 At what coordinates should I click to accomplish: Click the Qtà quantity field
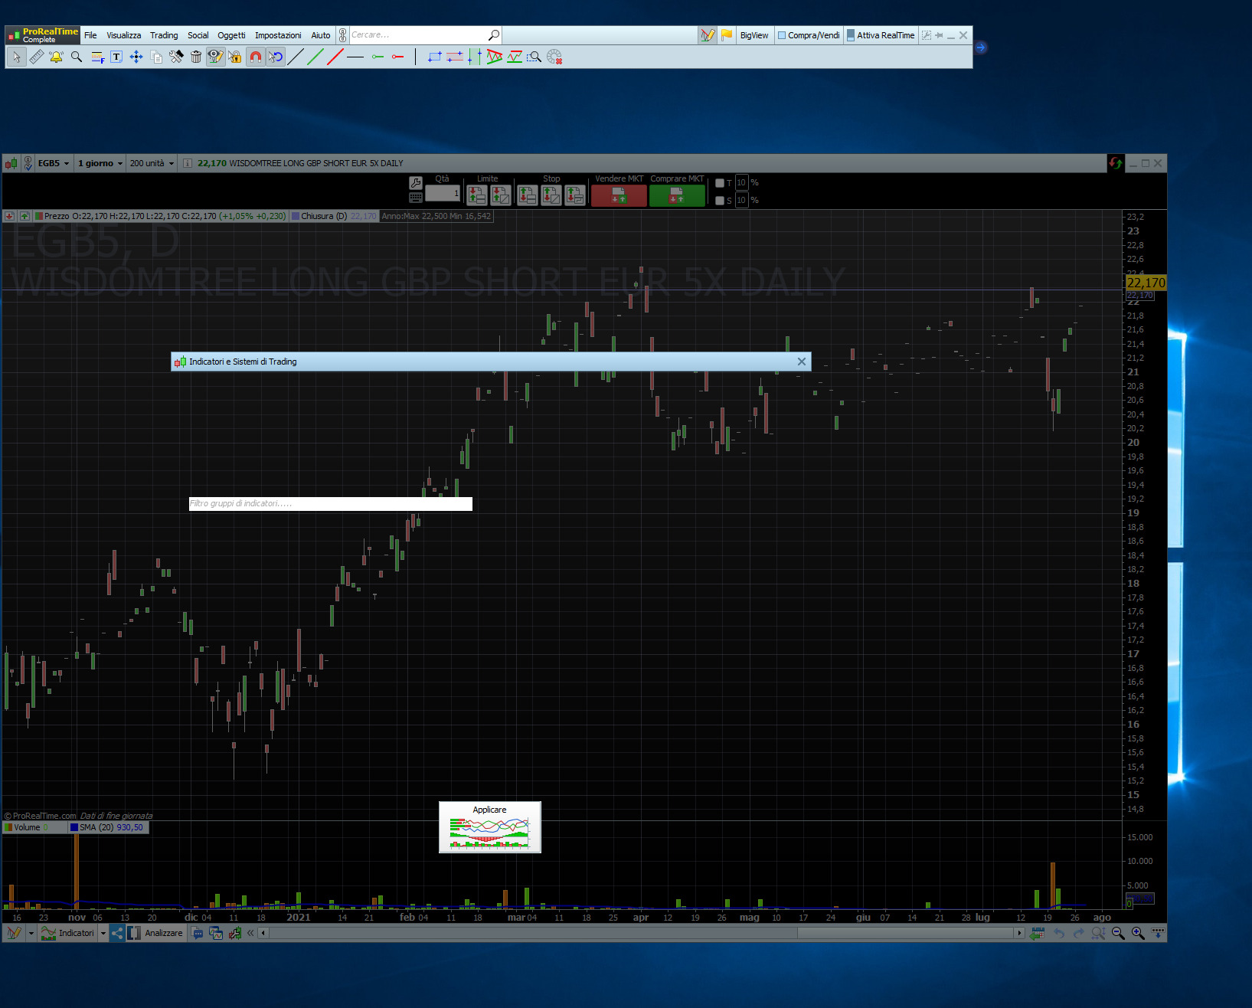click(x=443, y=193)
